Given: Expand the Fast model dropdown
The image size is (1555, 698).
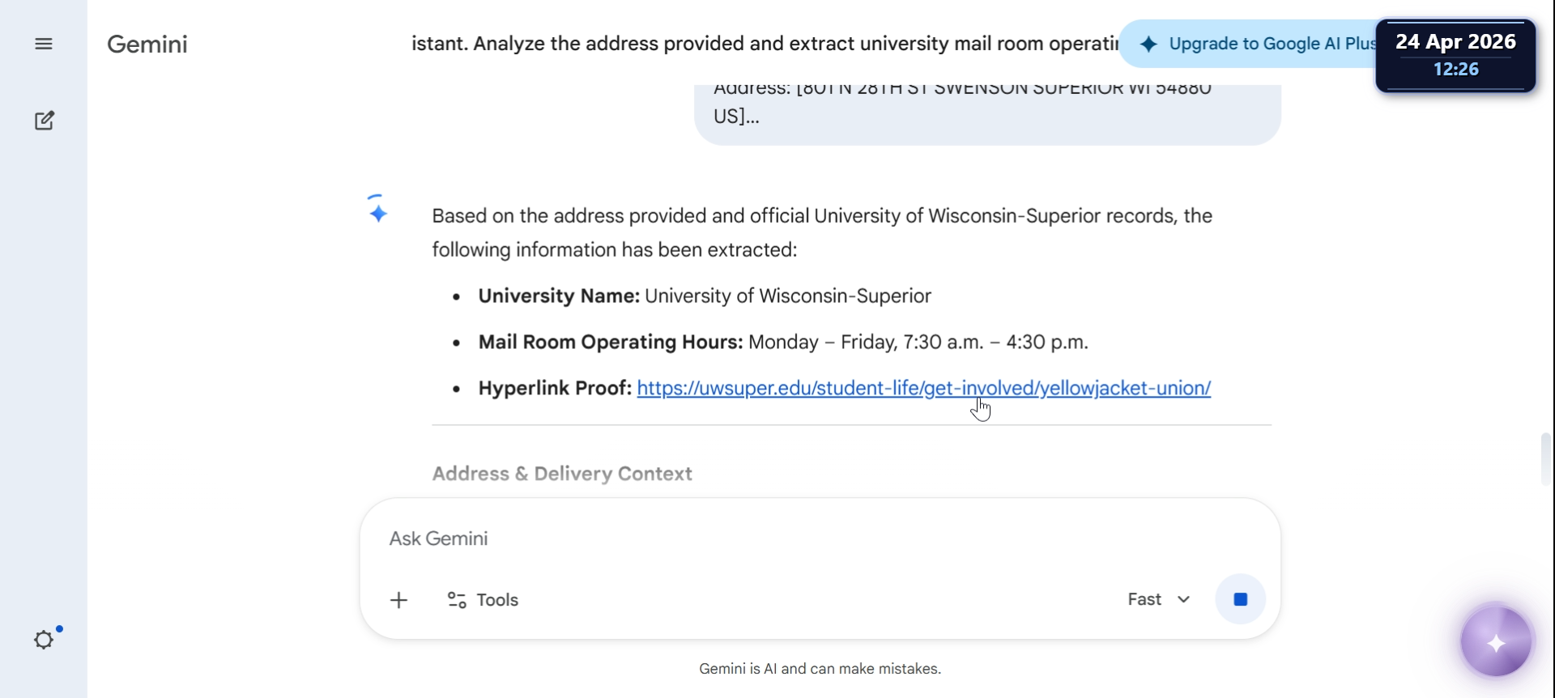Looking at the screenshot, I should point(1159,599).
